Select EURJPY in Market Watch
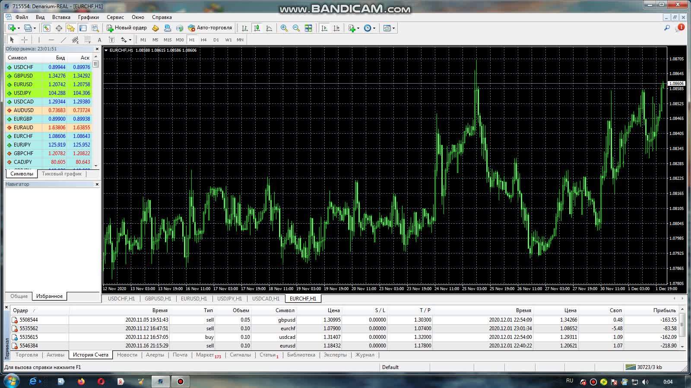The image size is (691, 388). click(48, 145)
